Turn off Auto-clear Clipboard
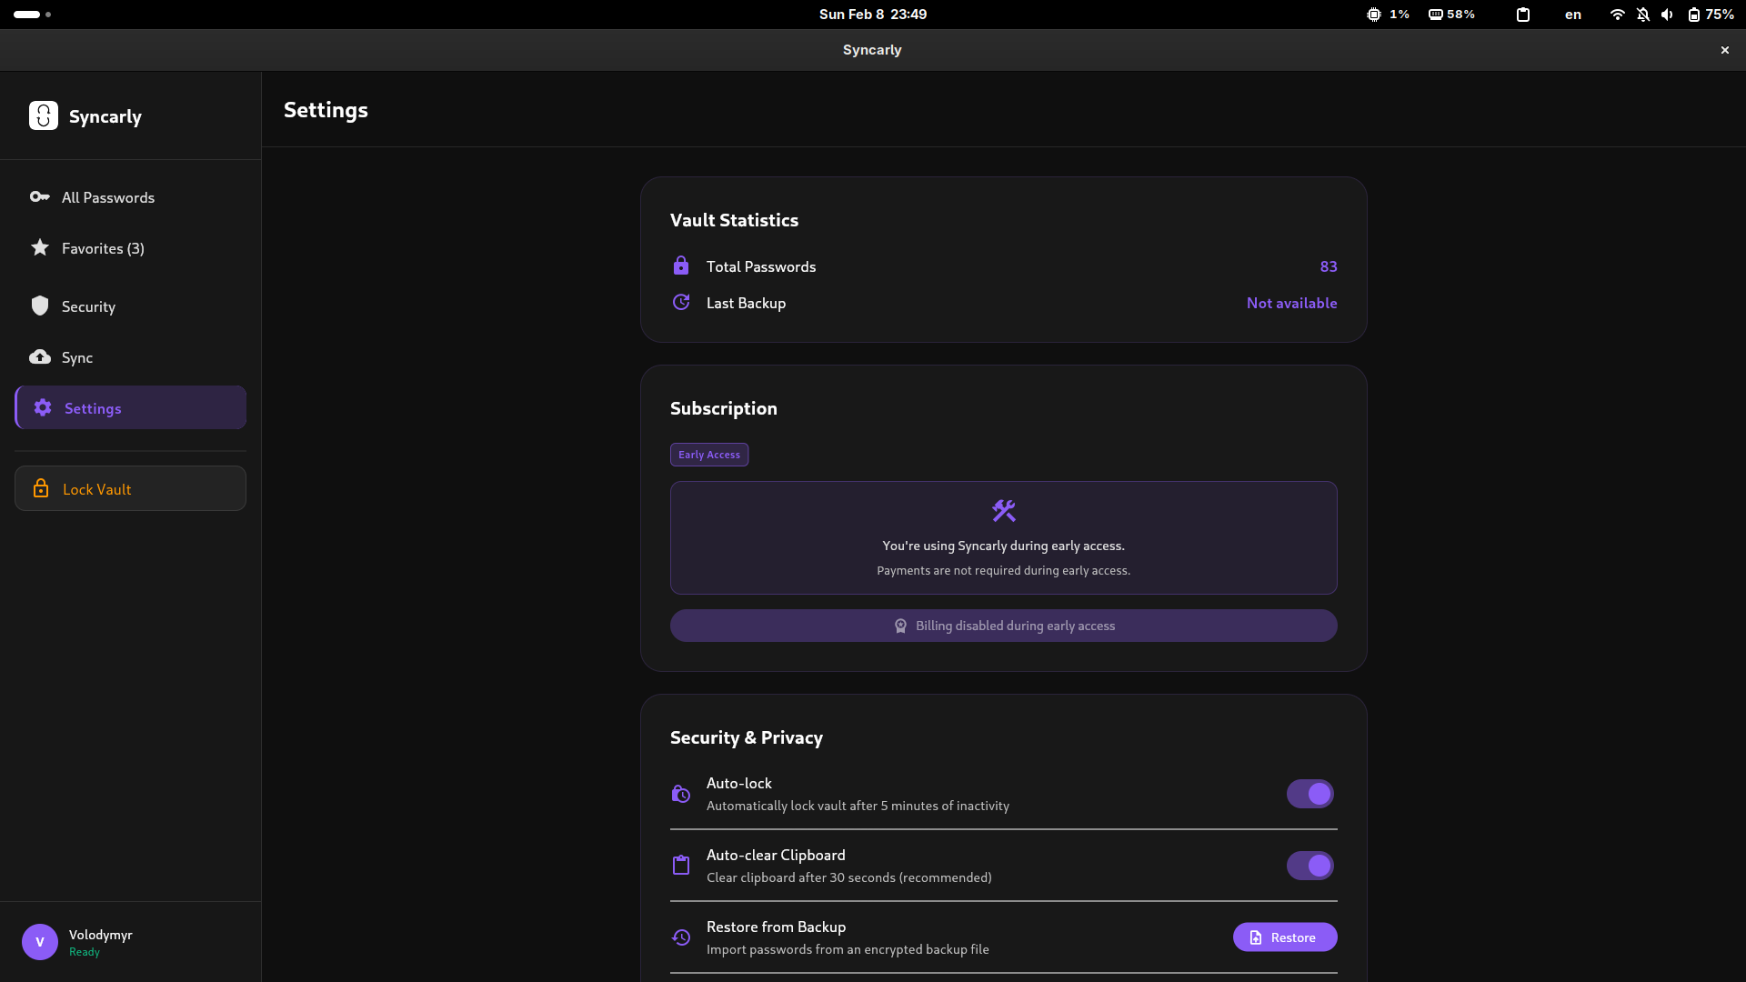 tap(1309, 865)
